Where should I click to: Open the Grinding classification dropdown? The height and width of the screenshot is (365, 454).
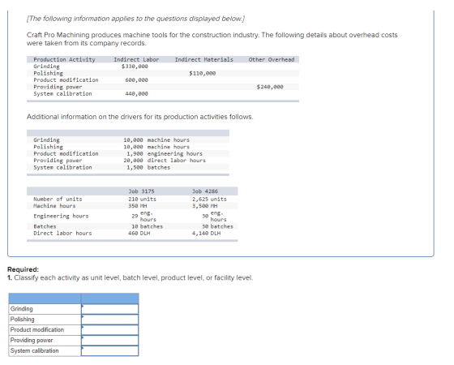click(x=109, y=309)
